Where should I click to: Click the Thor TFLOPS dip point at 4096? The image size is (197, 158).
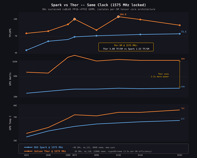coord(96,30)
